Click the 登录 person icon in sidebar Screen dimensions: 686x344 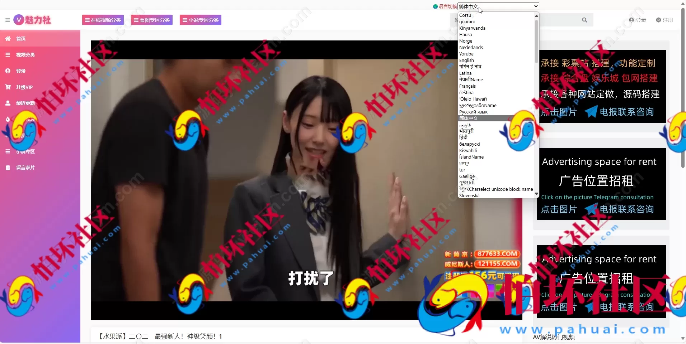pos(8,71)
